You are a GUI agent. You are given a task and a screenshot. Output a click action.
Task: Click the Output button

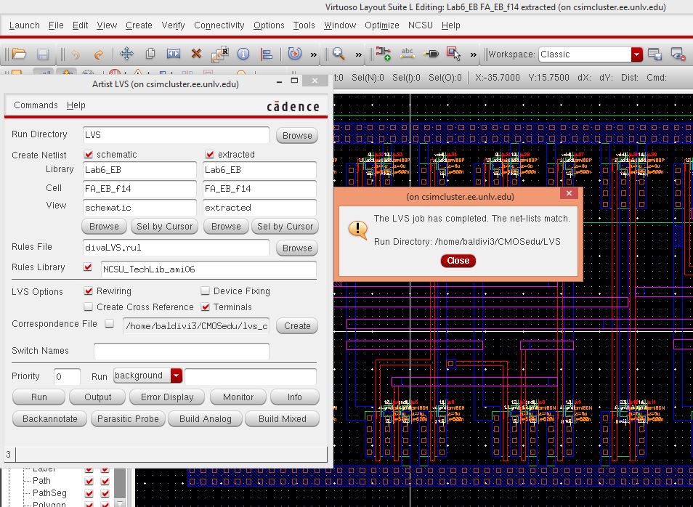point(97,397)
